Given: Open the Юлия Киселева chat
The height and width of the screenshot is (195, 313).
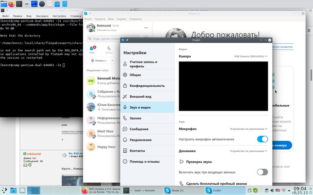Looking at the screenshot, I should pos(103,107).
